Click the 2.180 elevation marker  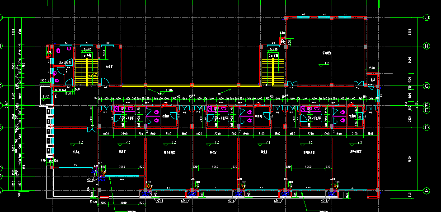coord(169,90)
